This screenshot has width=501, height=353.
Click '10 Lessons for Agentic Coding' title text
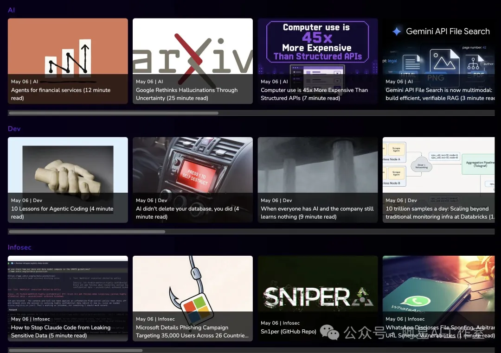[x=62, y=213]
